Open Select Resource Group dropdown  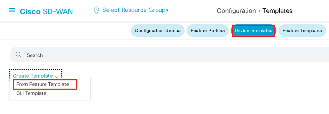point(135,10)
